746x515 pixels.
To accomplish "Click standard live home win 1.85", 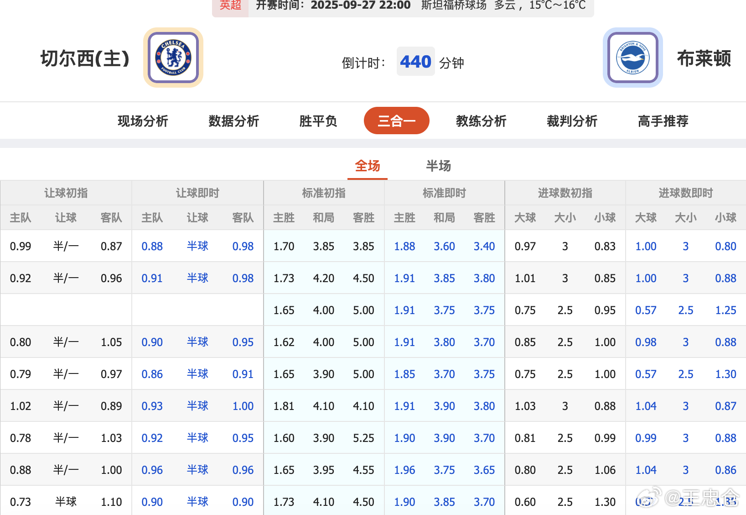I will 404,374.
